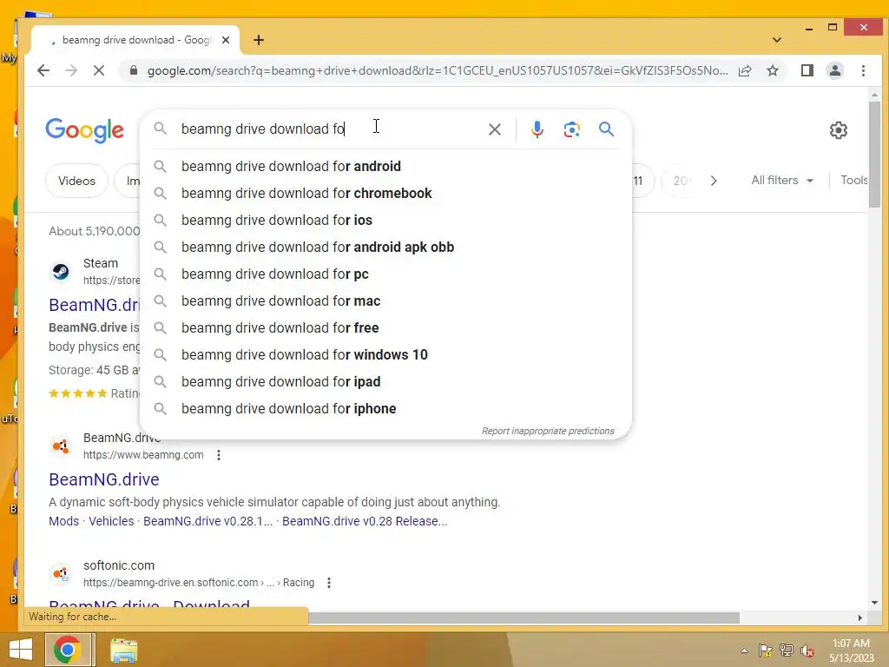Clear the search box text
Image resolution: width=889 pixels, height=667 pixels.
pyautogui.click(x=494, y=129)
